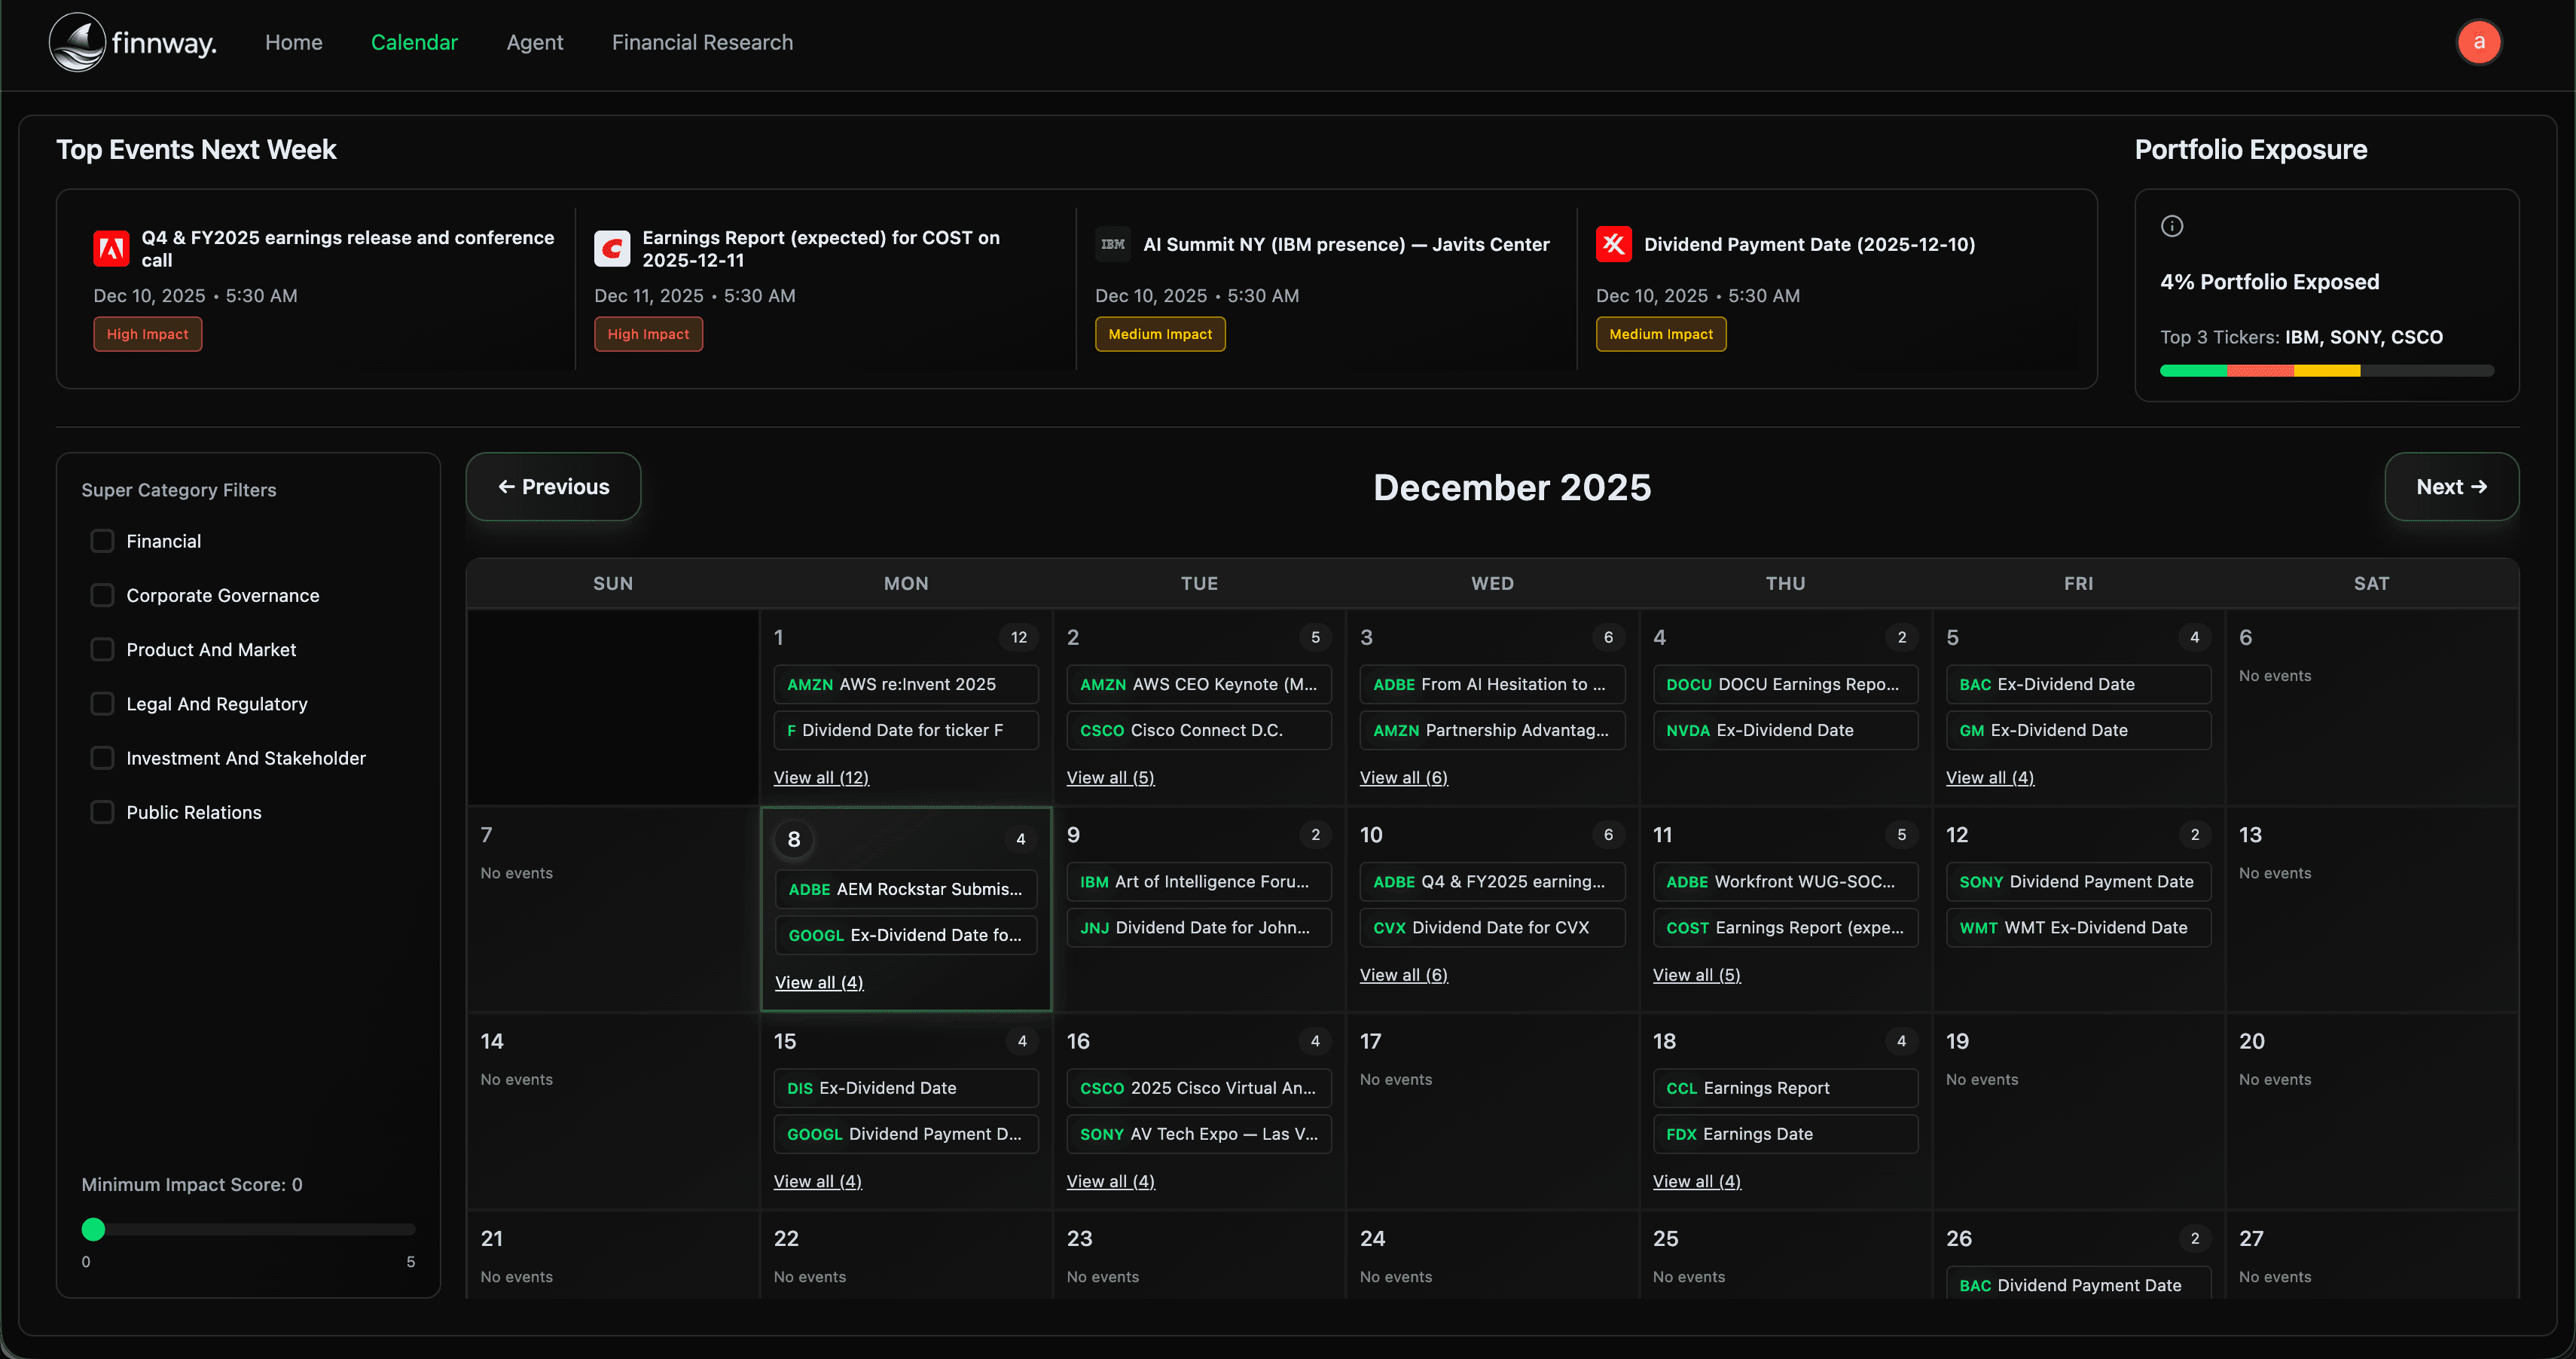Click the finnway logo icon
The height and width of the screenshot is (1359, 2576).
pos(77,42)
